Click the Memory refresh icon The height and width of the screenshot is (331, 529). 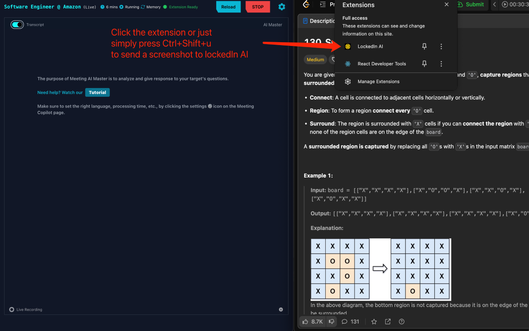[x=143, y=7]
